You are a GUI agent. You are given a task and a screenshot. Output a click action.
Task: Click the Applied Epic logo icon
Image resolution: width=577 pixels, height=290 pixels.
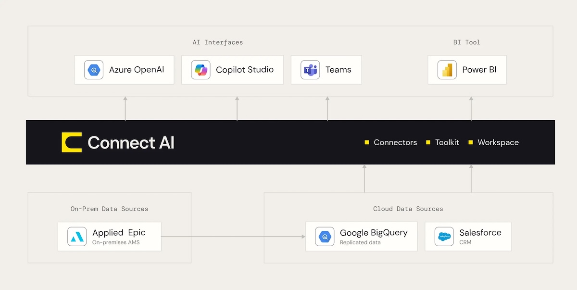click(77, 237)
